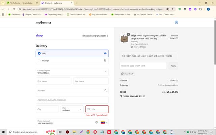Open the shopping bag cart icon
Viewport: 216px width, 135px height.
[176, 22]
